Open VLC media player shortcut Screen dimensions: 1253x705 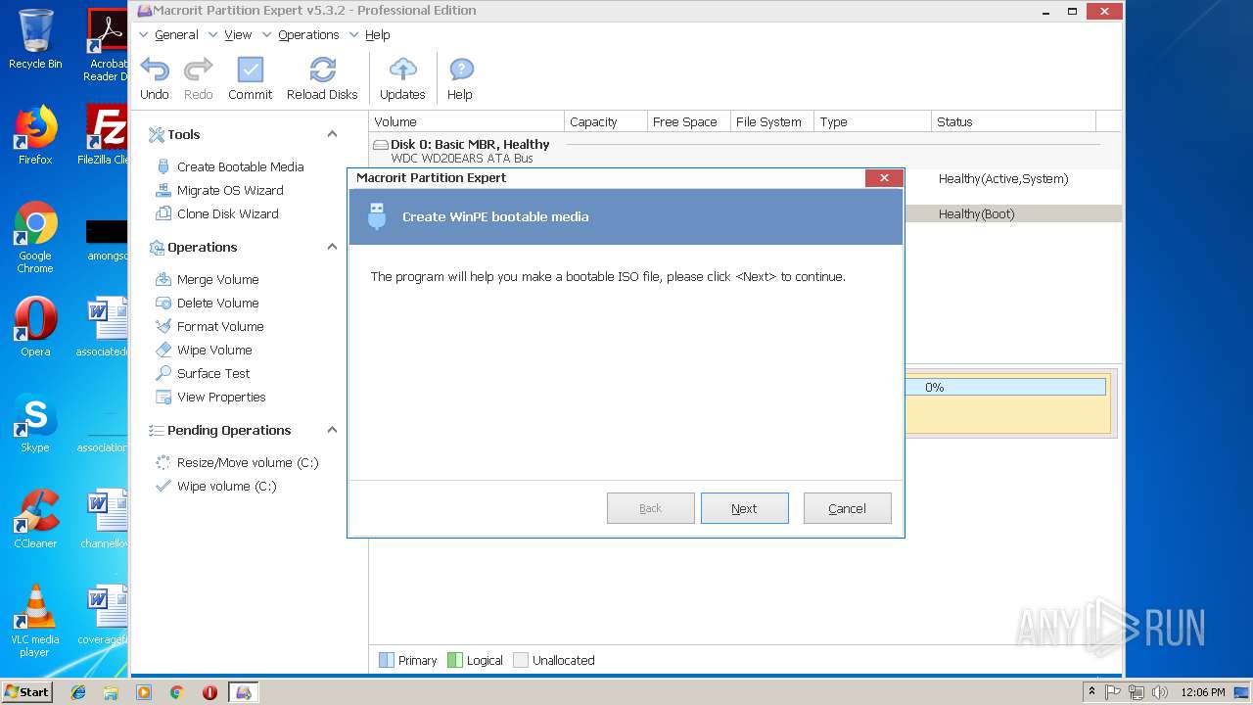(x=35, y=621)
